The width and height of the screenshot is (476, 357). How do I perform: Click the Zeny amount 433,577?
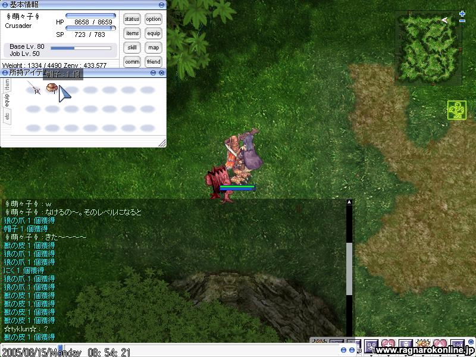(x=95, y=65)
